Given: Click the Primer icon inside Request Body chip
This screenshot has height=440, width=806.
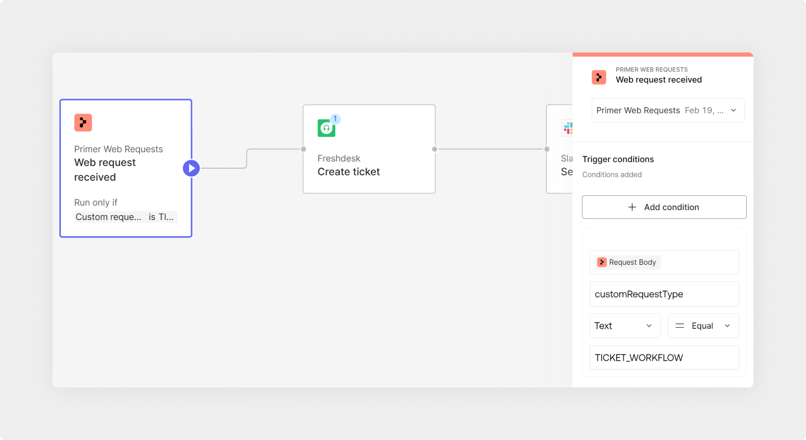Looking at the screenshot, I should 602,262.
